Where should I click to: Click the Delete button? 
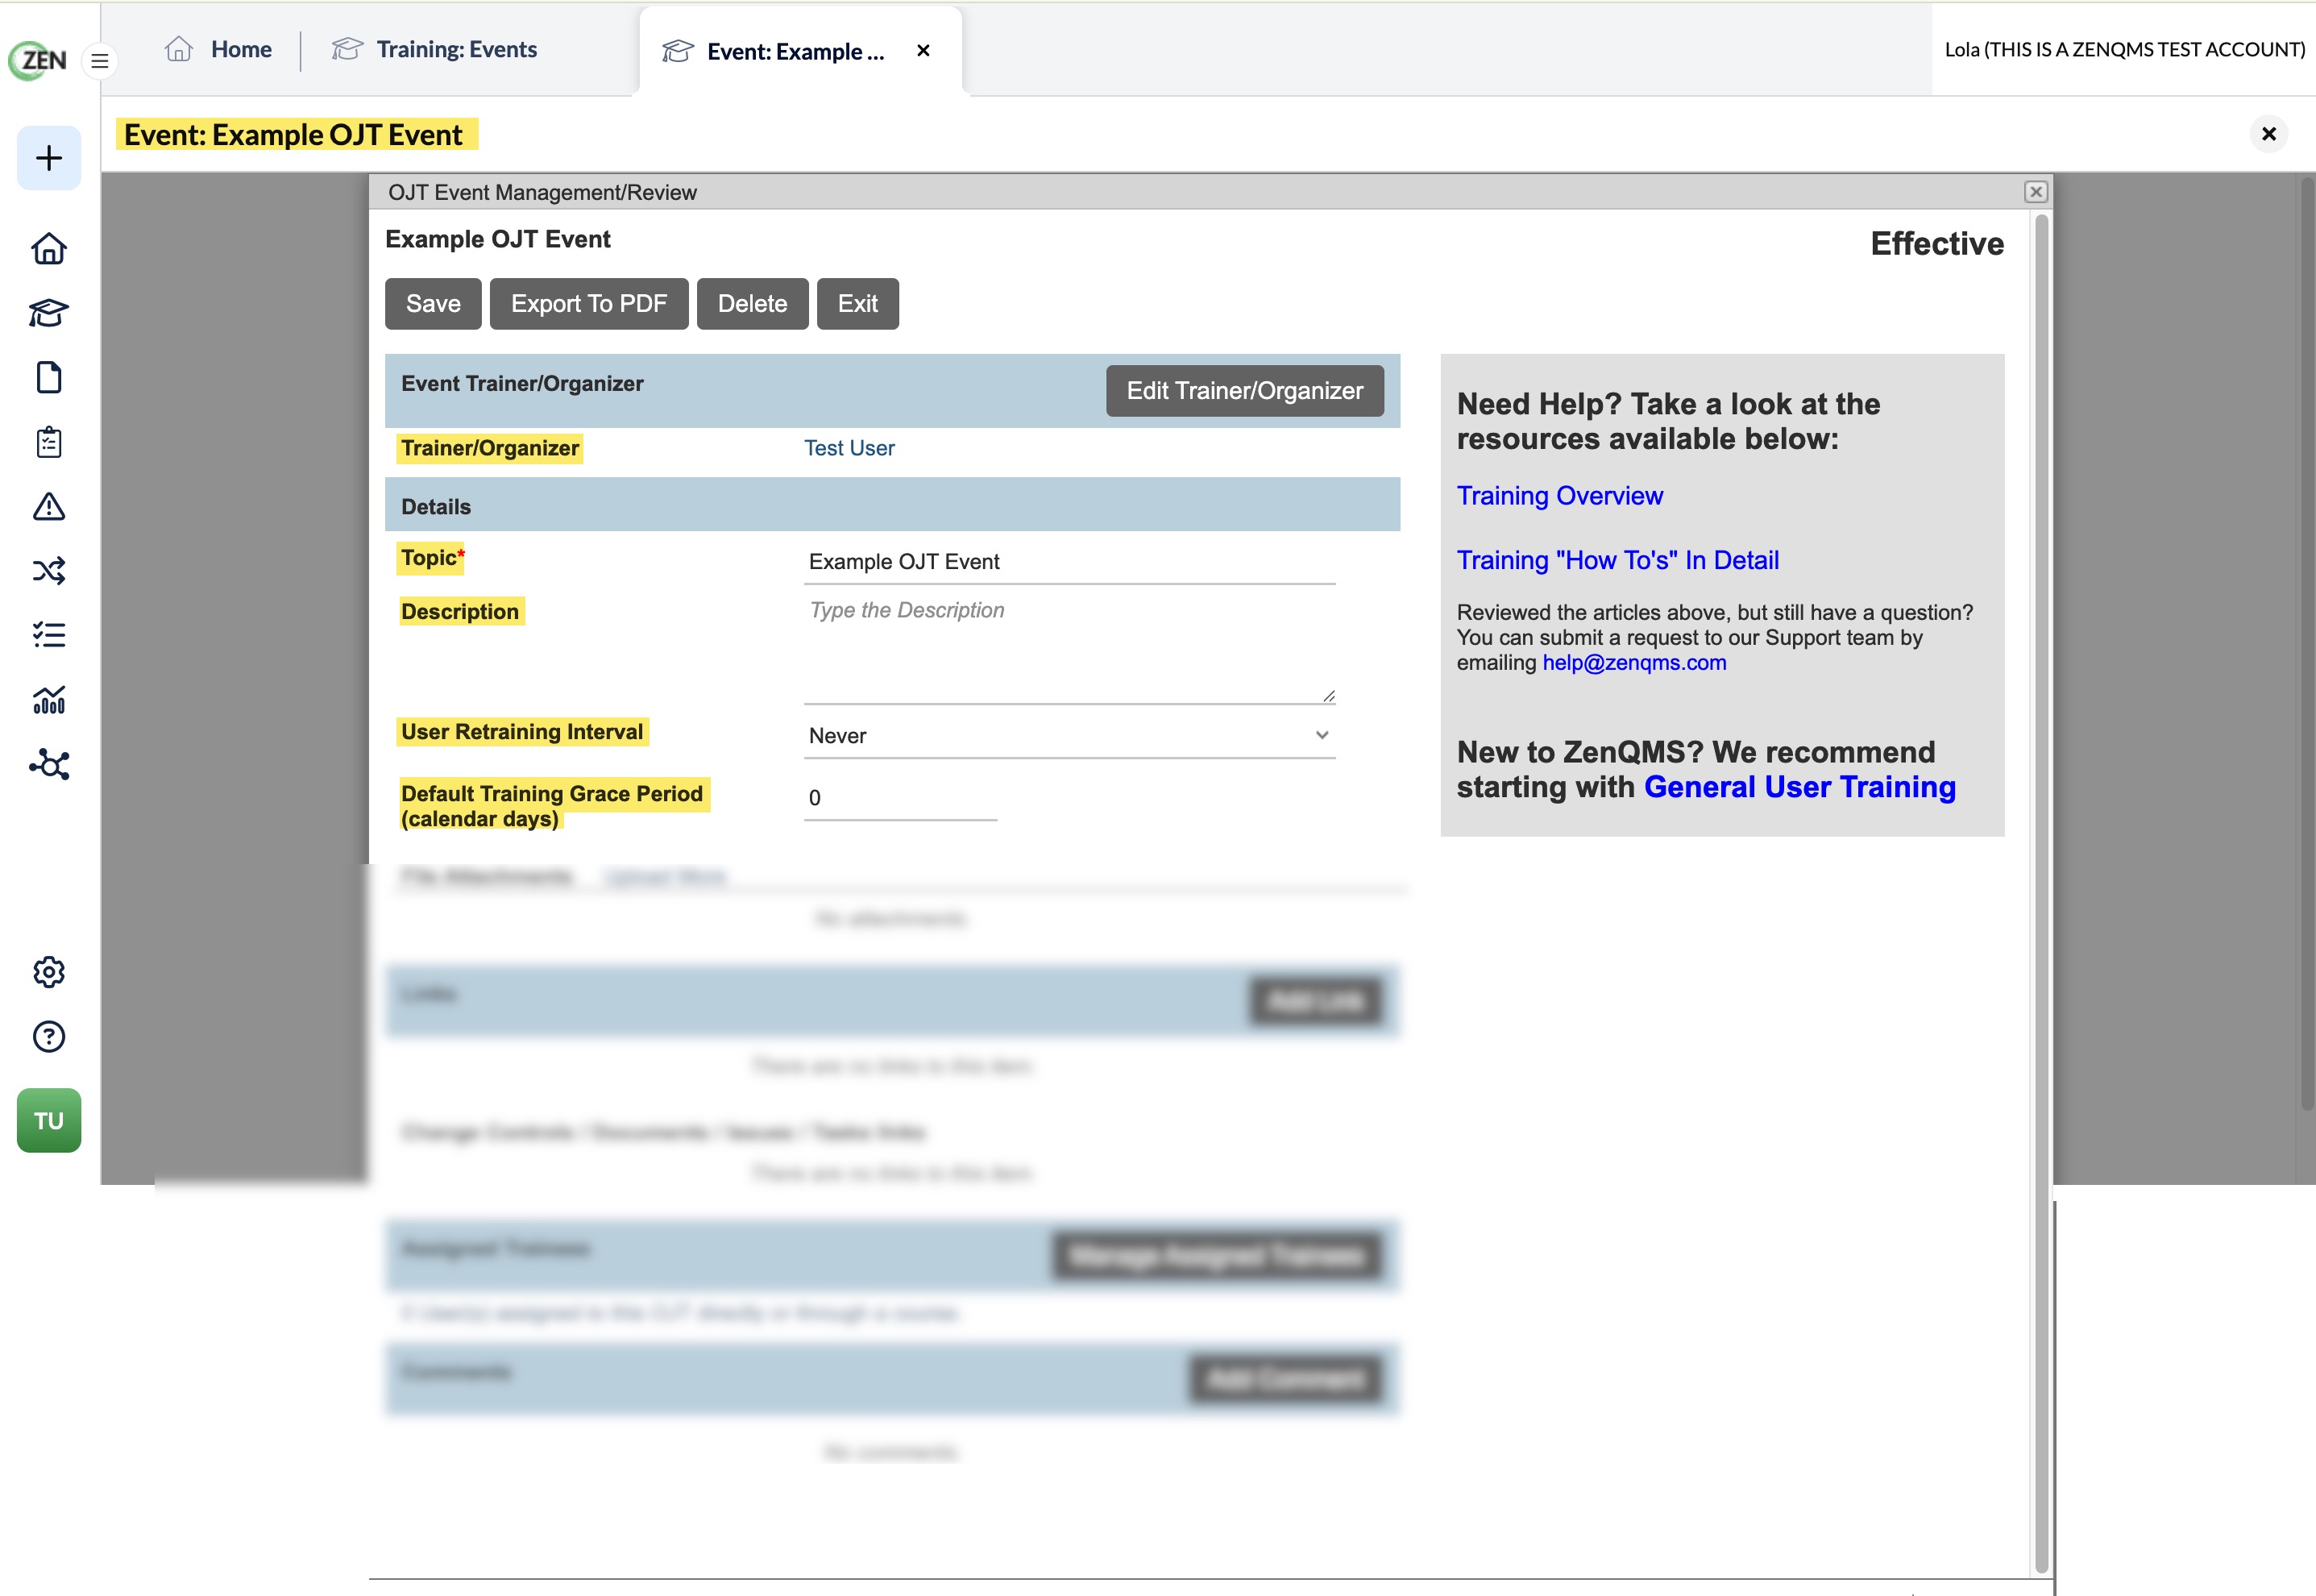point(753,304)
